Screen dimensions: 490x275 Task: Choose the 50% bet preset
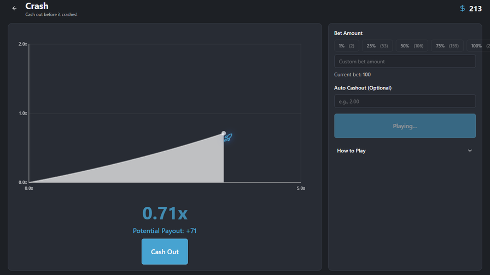click(x=411, y=46)
